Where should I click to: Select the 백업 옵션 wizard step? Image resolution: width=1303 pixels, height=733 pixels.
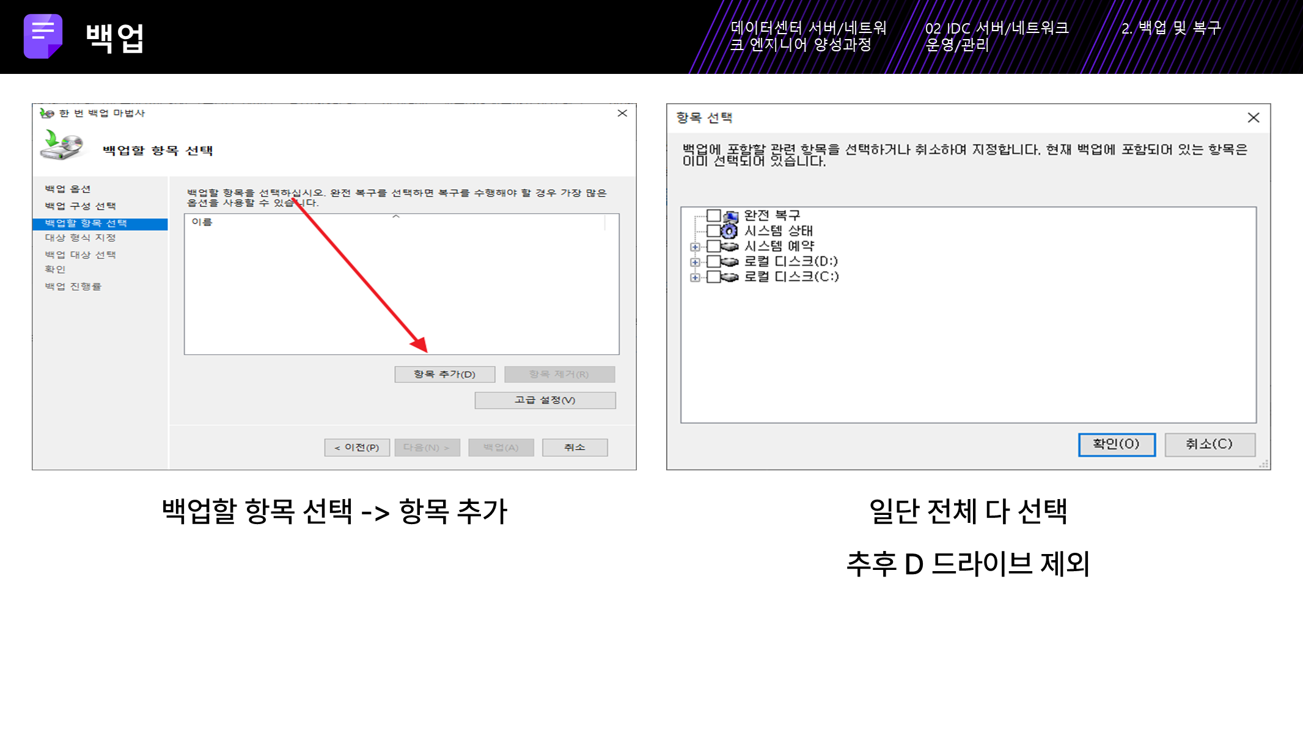(68, 189)
